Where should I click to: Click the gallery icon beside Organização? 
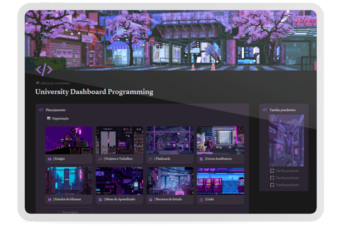pyautogui.click(x=49, y=118)
